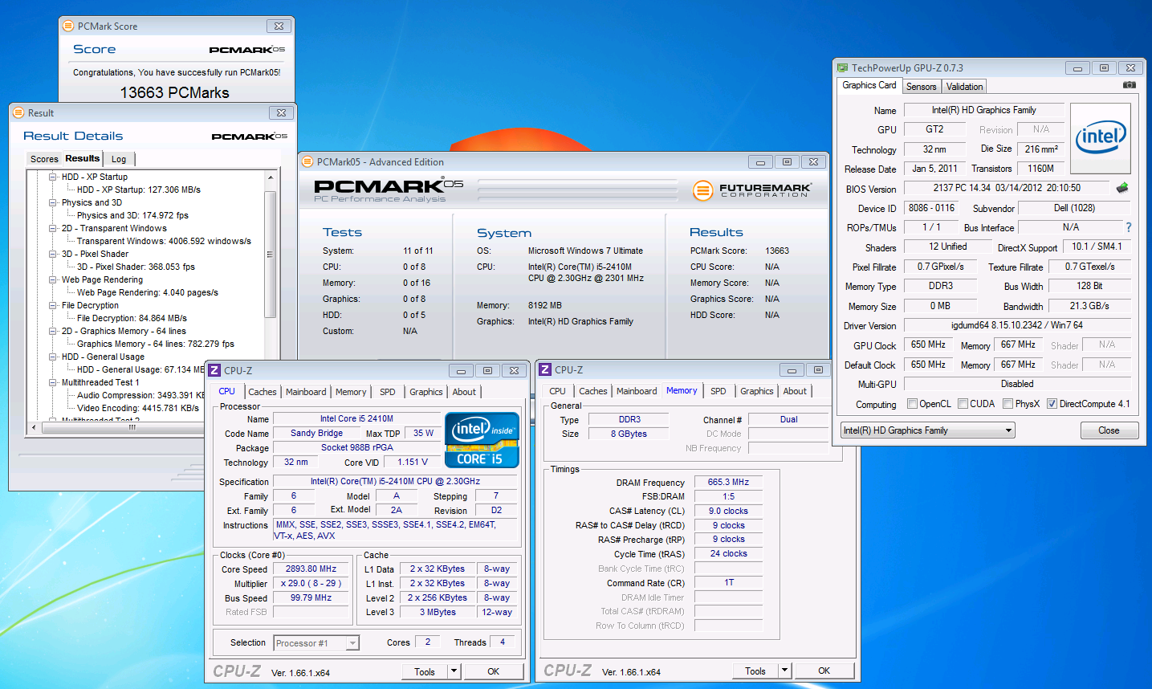Click the Core Speed value 2893.80 MHz
Viewport: 1152px width, 689px height.
point(311,569)
